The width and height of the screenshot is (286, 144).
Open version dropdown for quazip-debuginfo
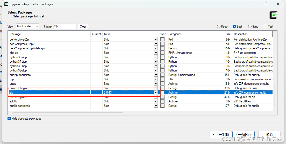pyautogui.click(x=156, y=75)
